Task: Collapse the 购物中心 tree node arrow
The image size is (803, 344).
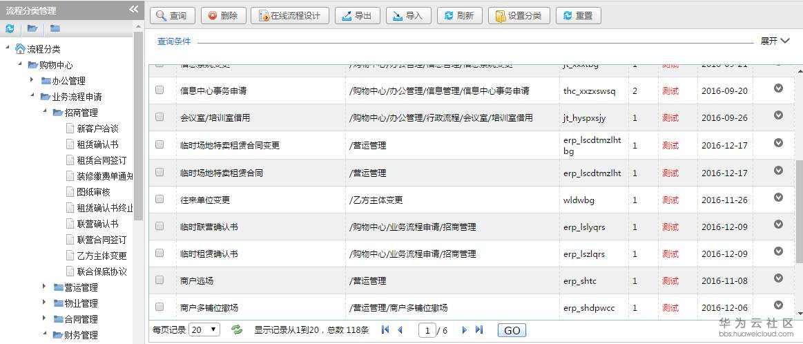Action: (19, 65)
